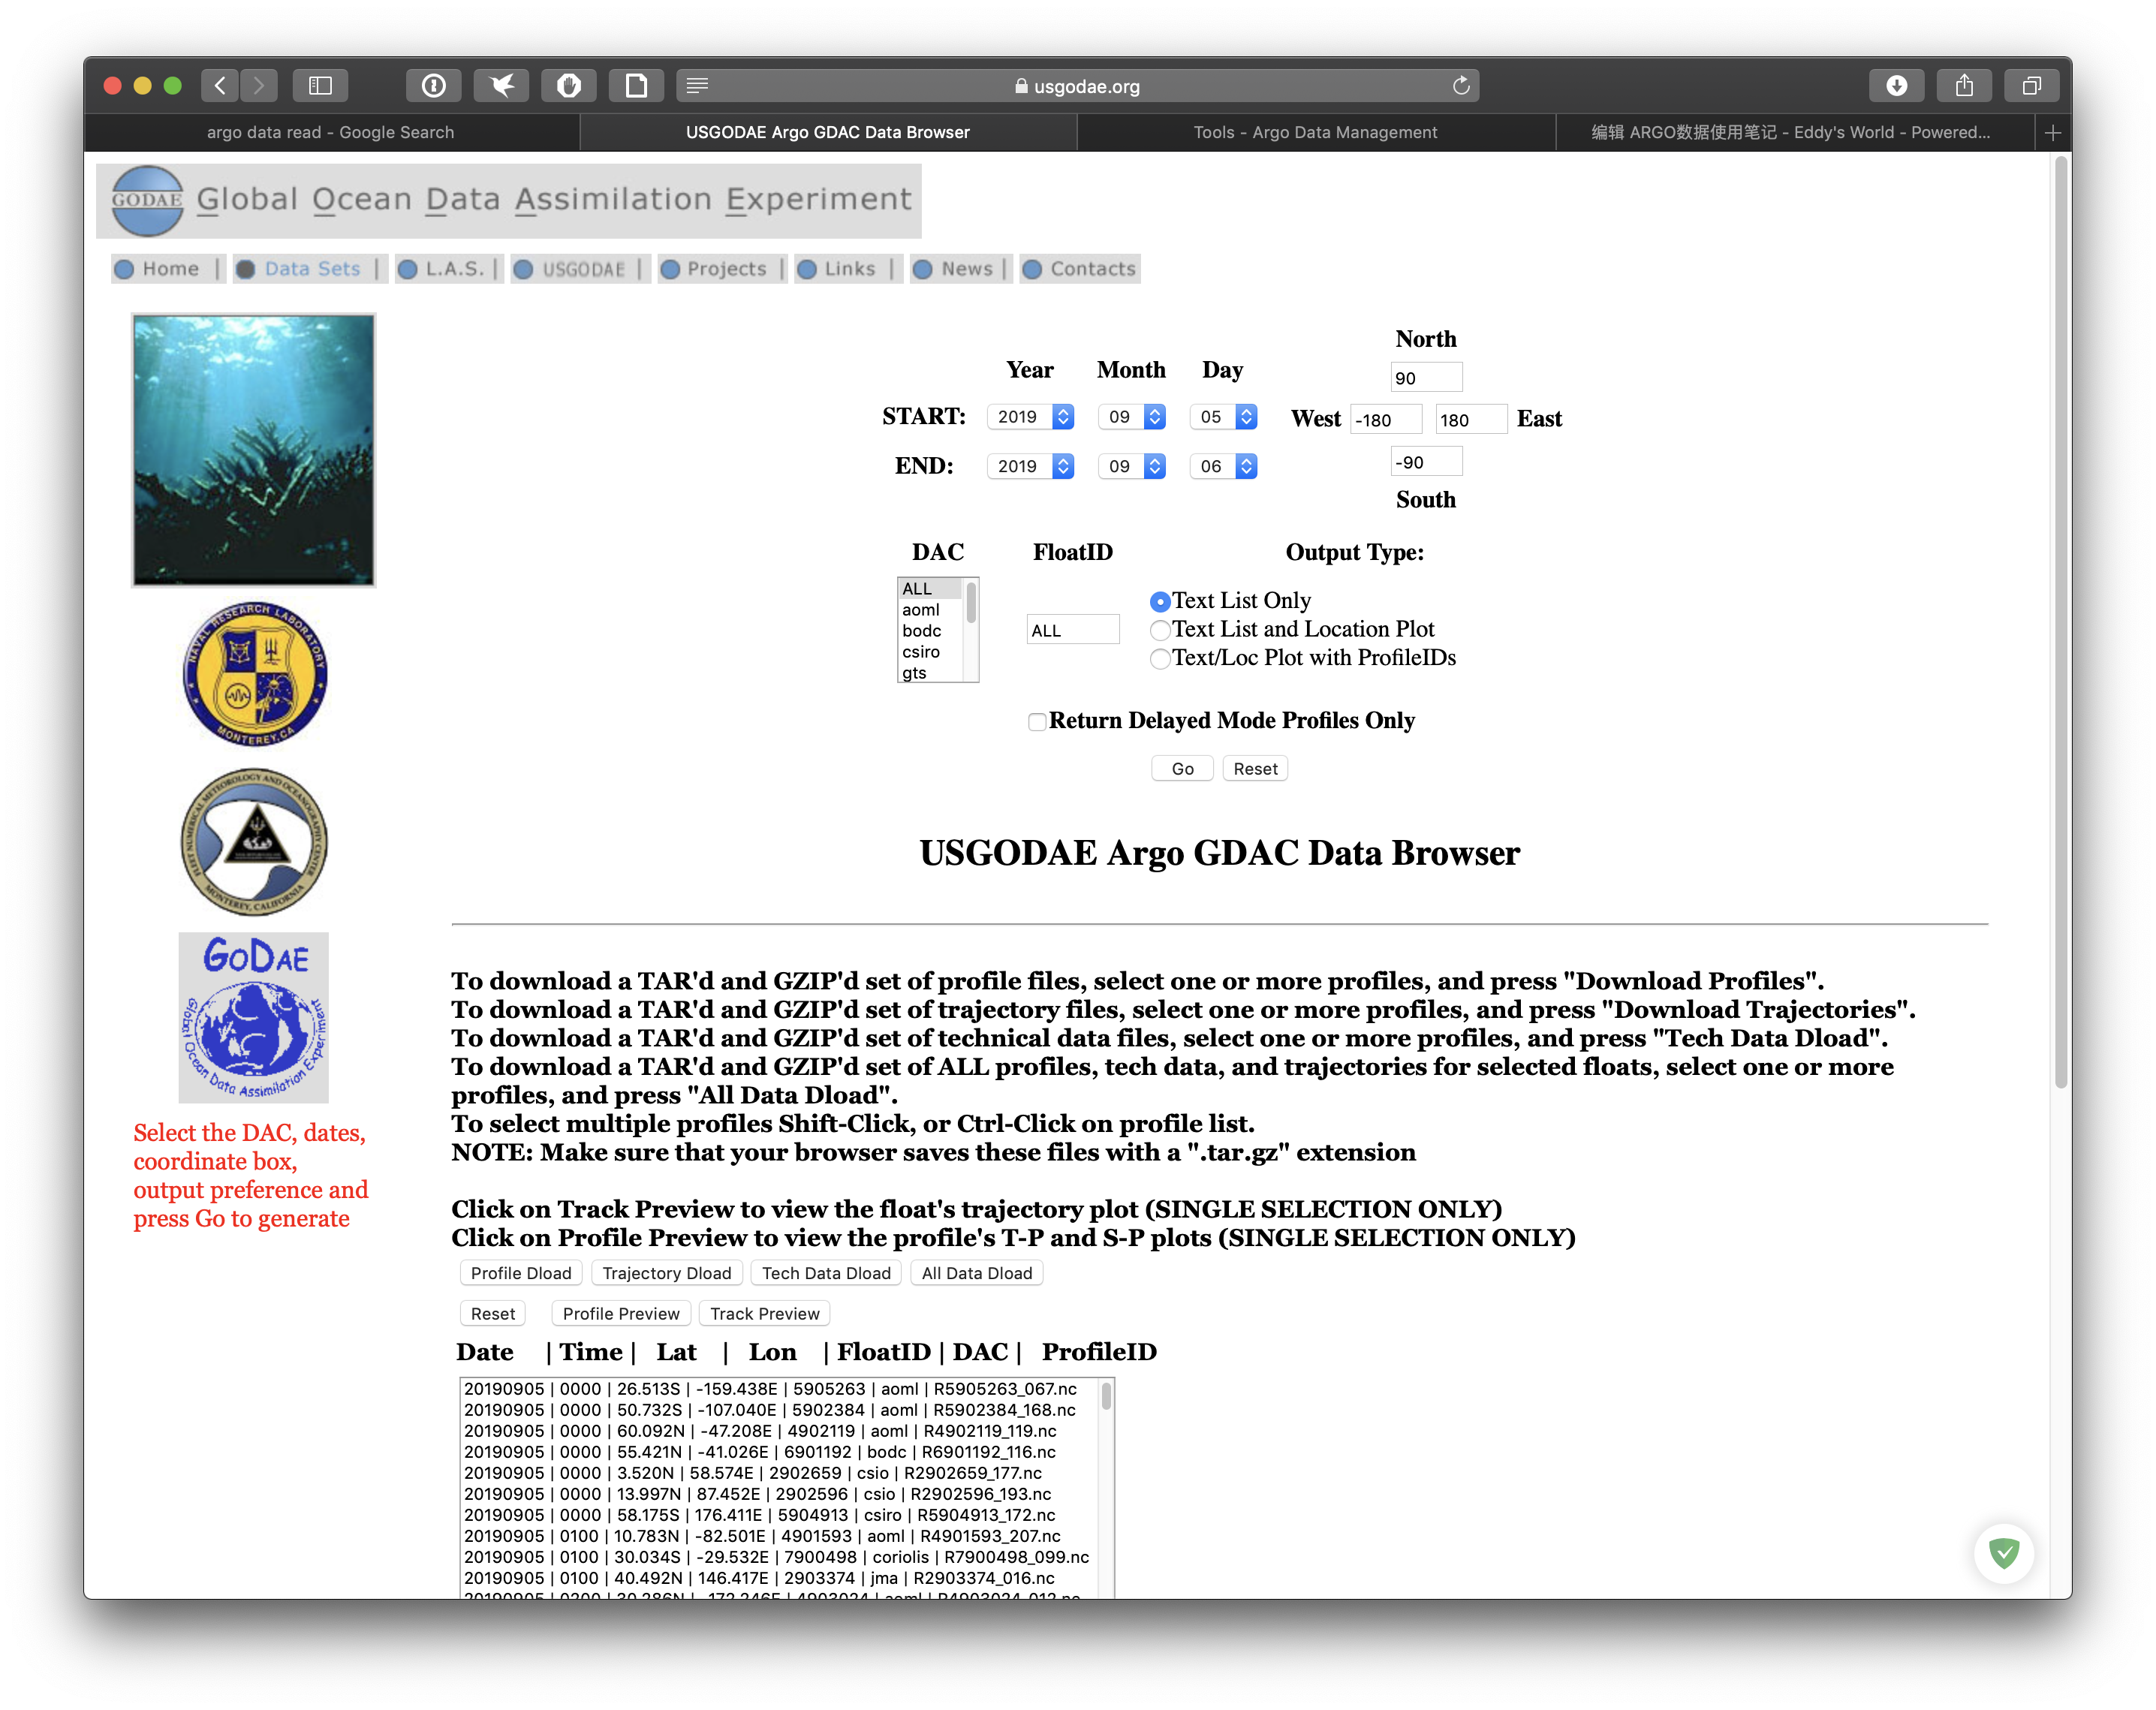This screenshot has width=2156, height=1710.
Task: Show Safari downloads
Action: [x=1896, y=86]
